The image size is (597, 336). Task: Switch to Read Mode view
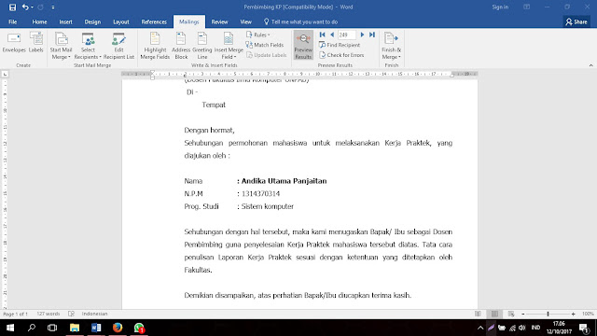pos(478,314)
